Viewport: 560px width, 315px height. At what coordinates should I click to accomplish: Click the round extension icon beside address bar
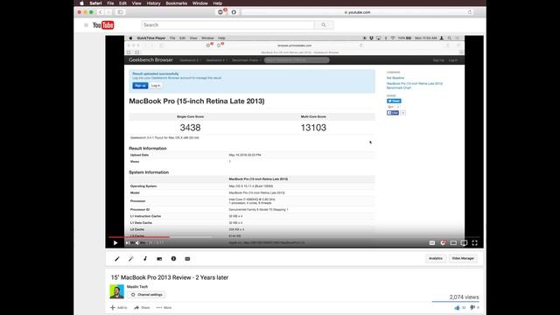(x=234, y=12)
